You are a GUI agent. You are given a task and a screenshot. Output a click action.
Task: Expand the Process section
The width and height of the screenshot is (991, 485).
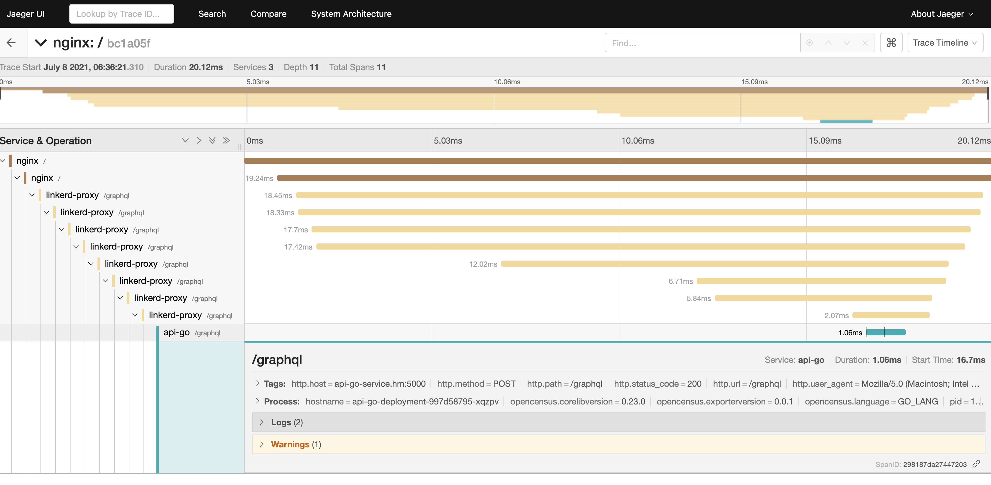pyautogui.click(x=257, y=401)
